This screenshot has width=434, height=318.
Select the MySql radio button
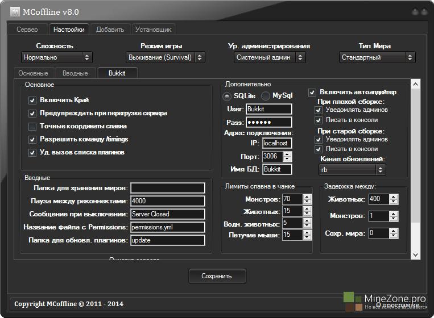tap(267, 95)
